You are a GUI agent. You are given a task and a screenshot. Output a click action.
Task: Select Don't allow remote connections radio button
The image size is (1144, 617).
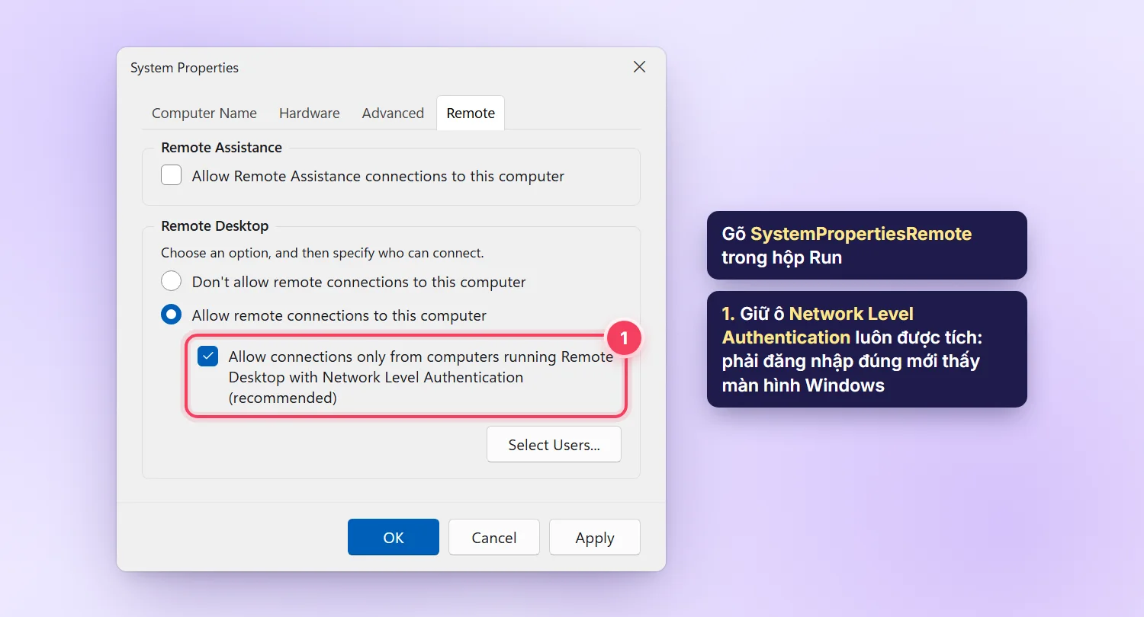[x=172, y=281]
